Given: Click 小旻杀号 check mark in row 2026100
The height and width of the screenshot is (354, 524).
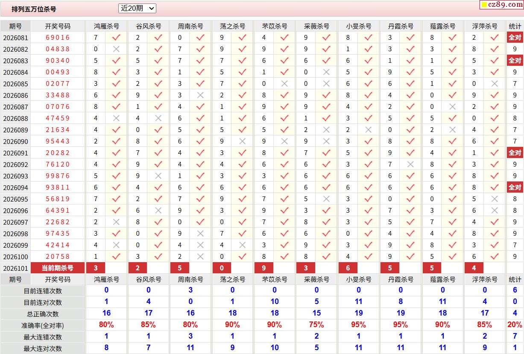Looking at the screenshot, I should pos(368,257).
